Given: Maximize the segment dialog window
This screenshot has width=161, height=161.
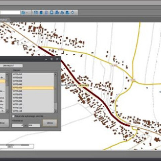Looking at the screenshot, I should click(52, 59).
